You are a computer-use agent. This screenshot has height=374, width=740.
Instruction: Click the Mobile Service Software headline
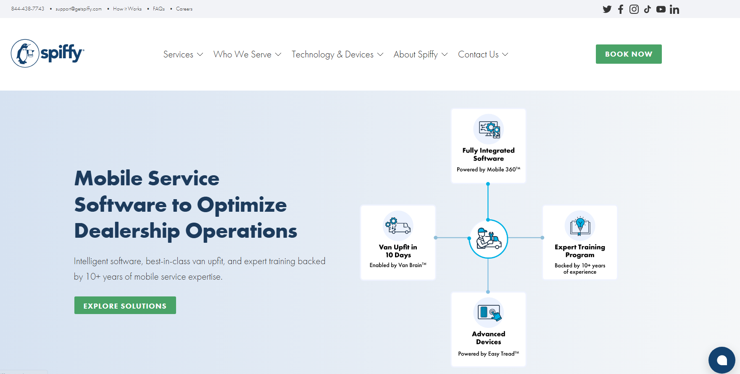pos(186,205)
